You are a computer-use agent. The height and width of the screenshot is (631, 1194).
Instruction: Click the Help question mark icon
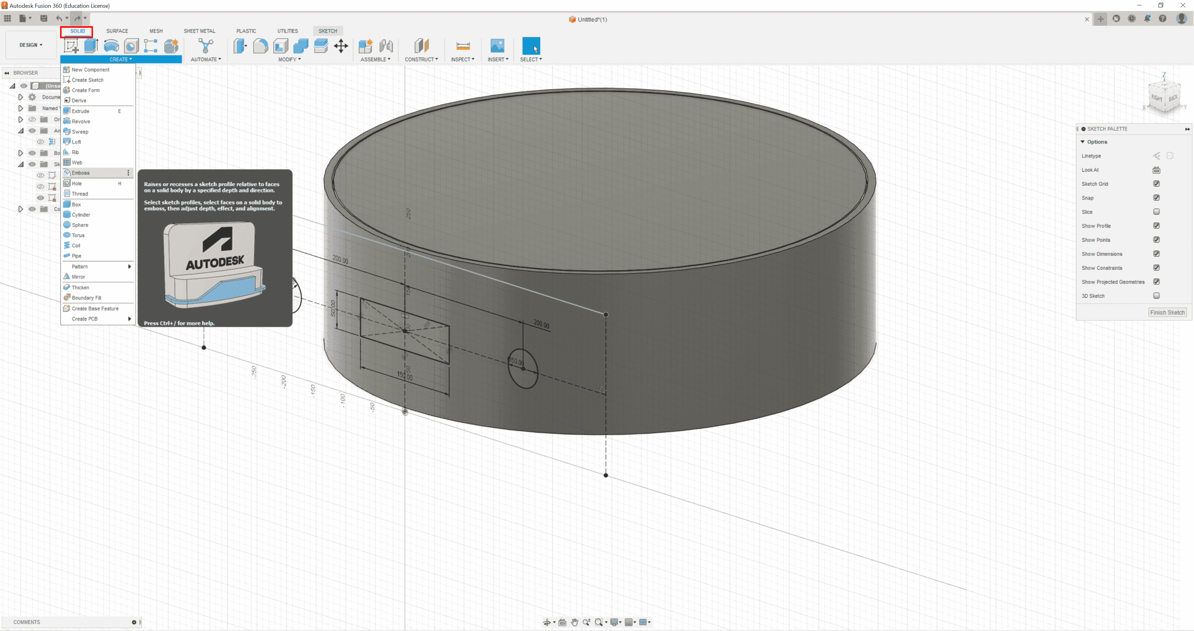click(x=1162, y=19)
